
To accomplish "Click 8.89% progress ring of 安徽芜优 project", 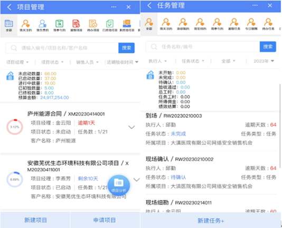I will [x=15, y=180].
